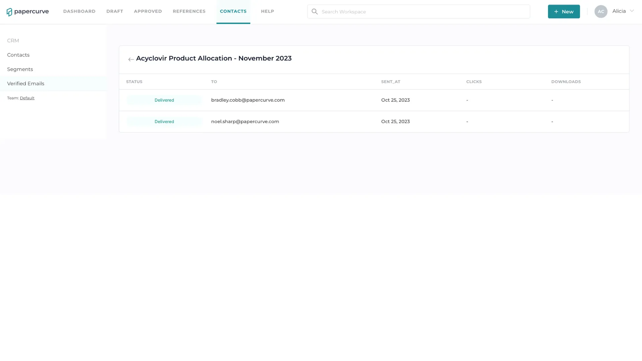Open Contacts in the CRM sidebar
Viewport: 642px width, 361px height.
(18, 55)
